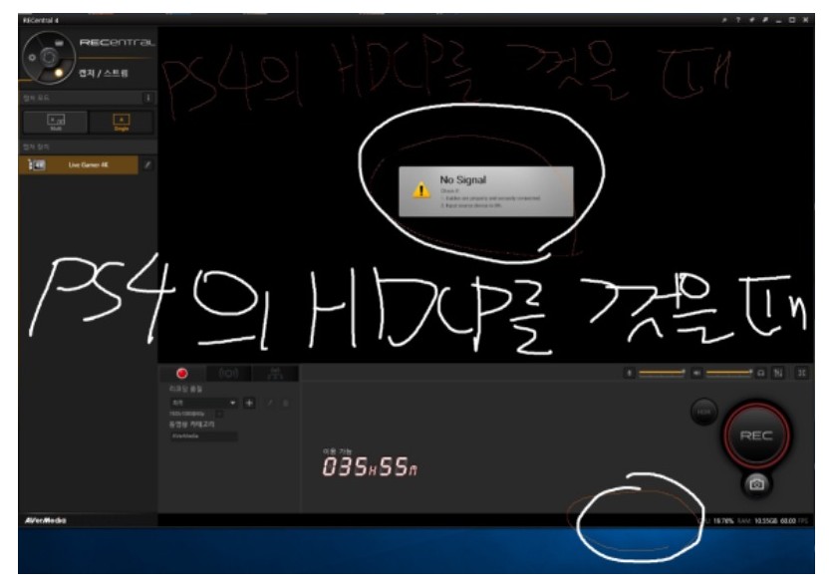This screenshot has width=832, height=586.
Task: Adjust the microphone volume slider
Action: click(662, 373)
